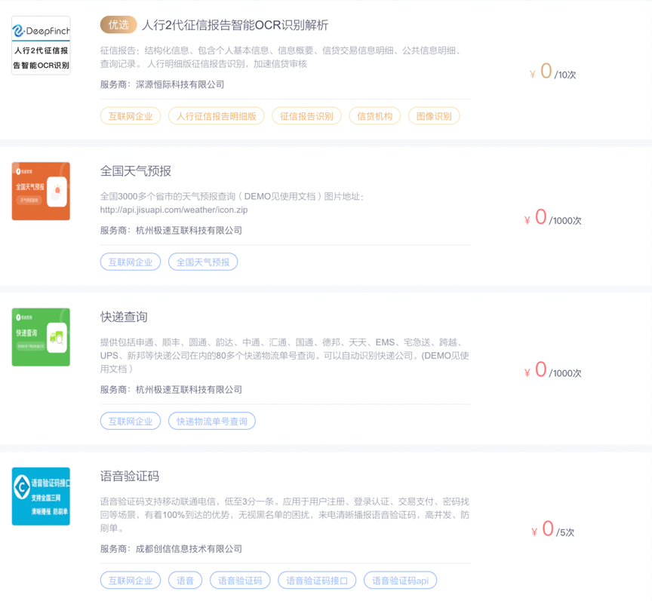Image resolution: width=652 pixels, height=601 pixels.
Task: Open the 全国天气预报 listing title
Action: (136, 171)
